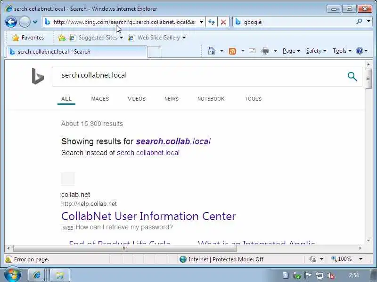
Task: Switch to the NEWS tab
Action: pos(172,99)
